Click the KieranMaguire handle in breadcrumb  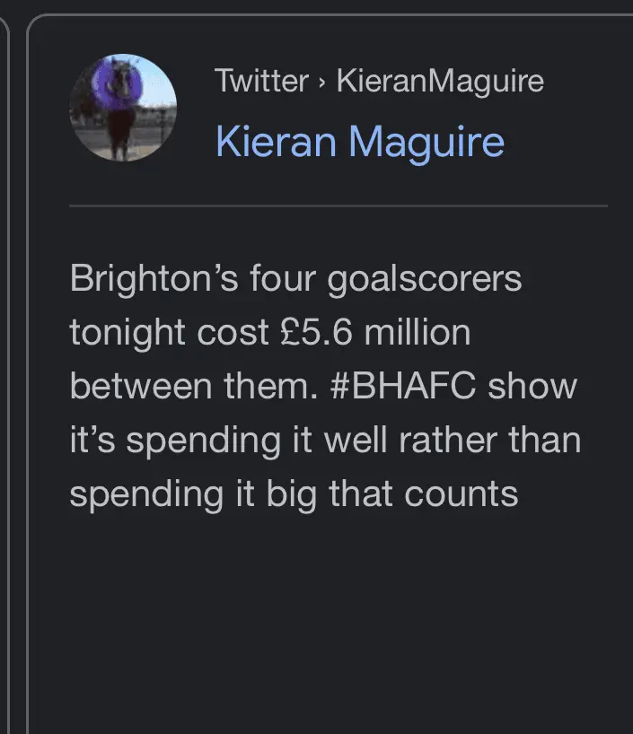(x=440, y=81)
